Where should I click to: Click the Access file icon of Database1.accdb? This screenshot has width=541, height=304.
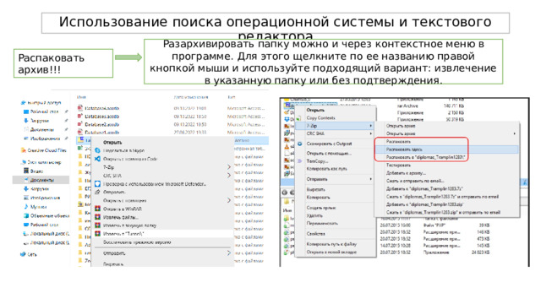click(80, 132)
